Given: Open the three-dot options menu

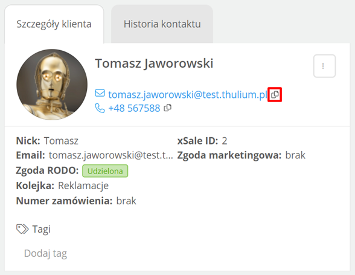Looking at the screenshot, I should [x=324, y=66].
